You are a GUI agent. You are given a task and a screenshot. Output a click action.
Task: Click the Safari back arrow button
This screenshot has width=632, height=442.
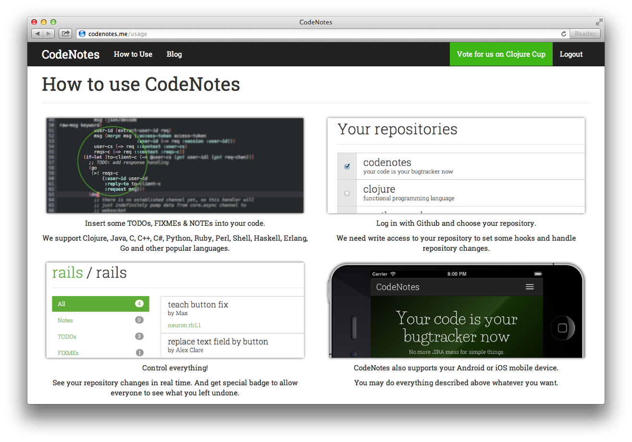pos(37,34)
